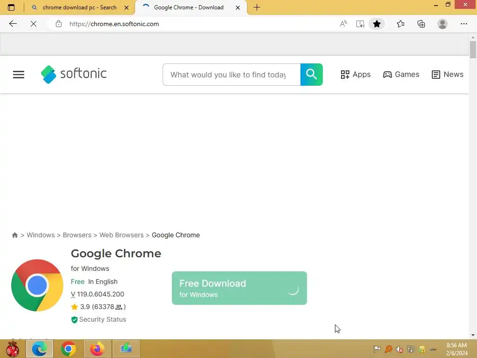The height and width of the screenshot is (358, 477).
Task: Open a new tab with the plus button
Action: coord(257,7)
